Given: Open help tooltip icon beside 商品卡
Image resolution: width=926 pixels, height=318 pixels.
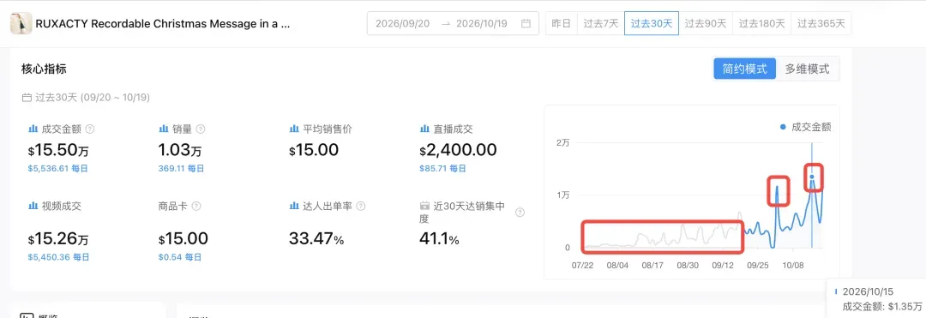Looking at the screenshot, I should tap(196, 207).
